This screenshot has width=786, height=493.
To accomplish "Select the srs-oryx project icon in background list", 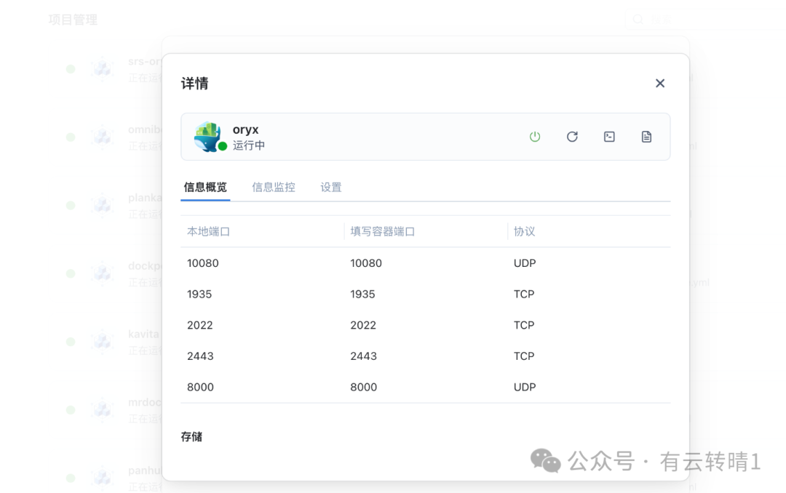I will pyautogui.click(x=103, y=68).
